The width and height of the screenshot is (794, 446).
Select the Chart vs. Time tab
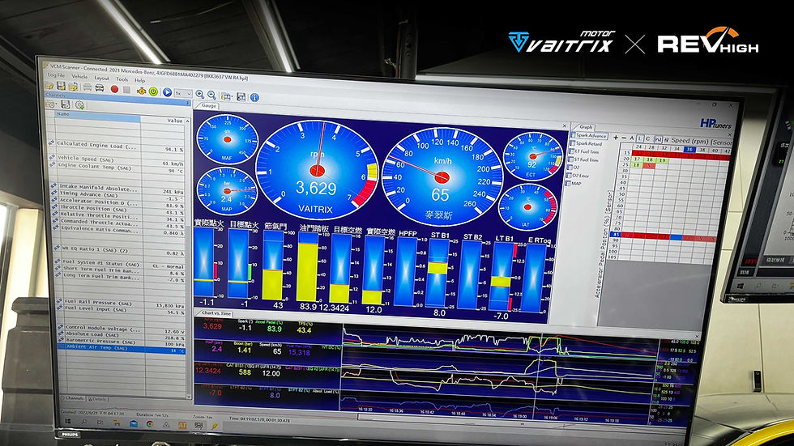click(217, 313)
